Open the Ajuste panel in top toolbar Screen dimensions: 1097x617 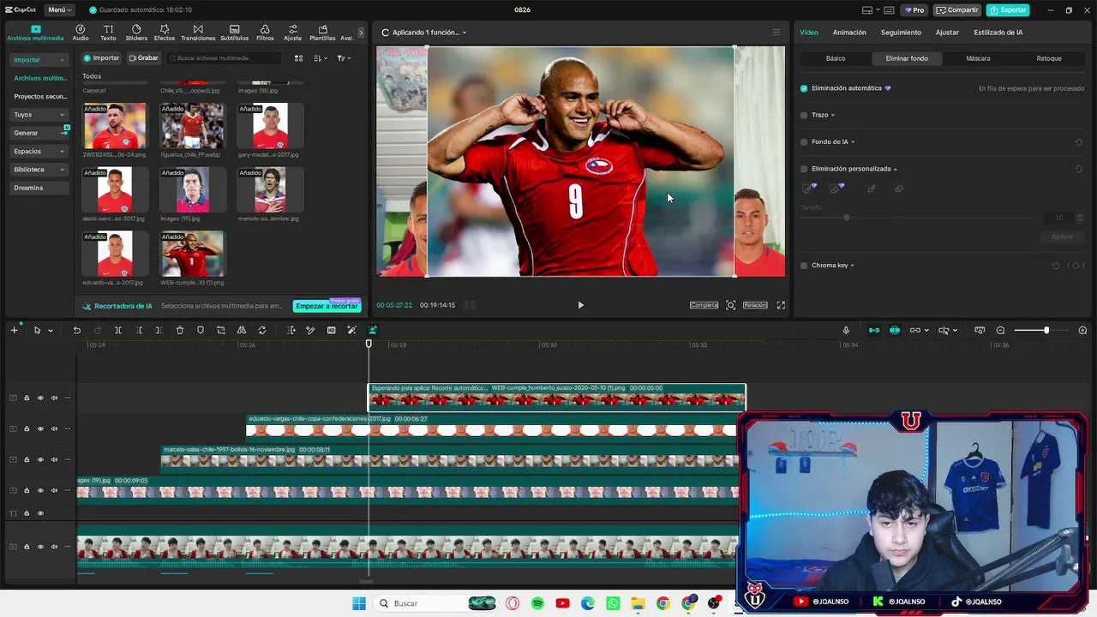pos(292,33)
